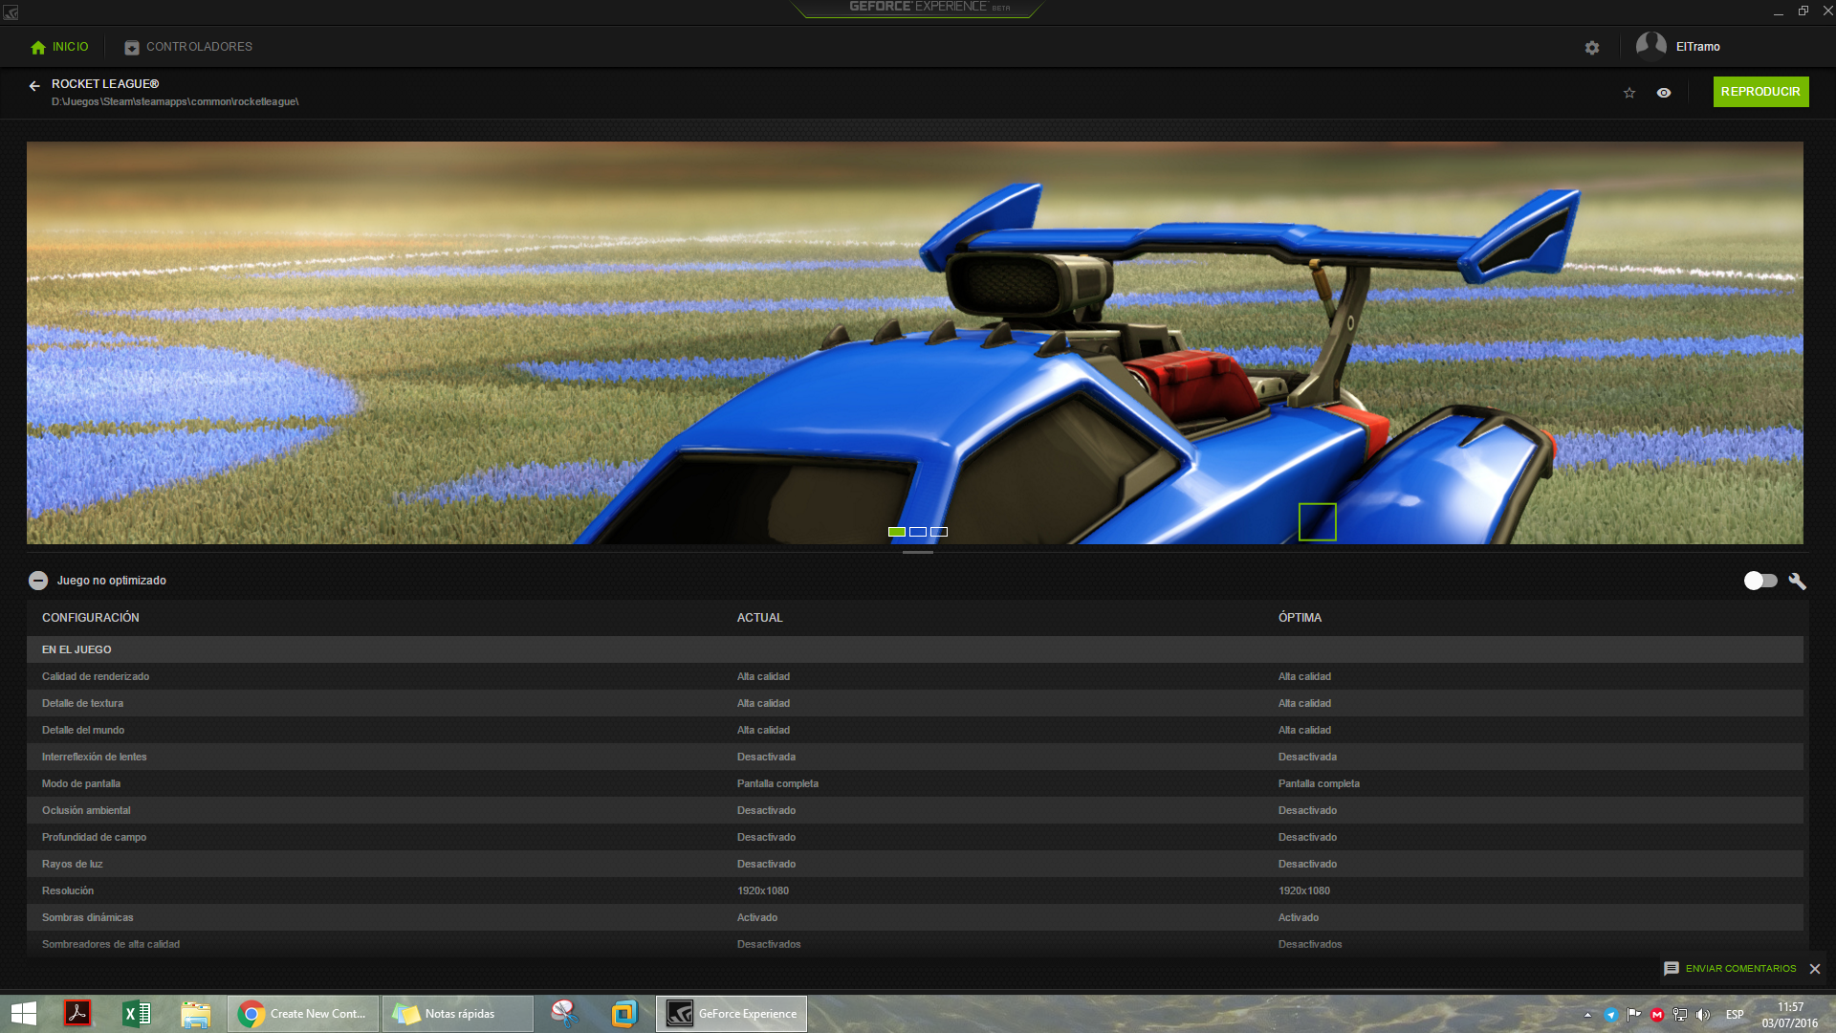Image resolution: width=1836 pixels, height=1033 pixels.
Task: Click red M tray icon
Action: click(x=1657, y=1015)
